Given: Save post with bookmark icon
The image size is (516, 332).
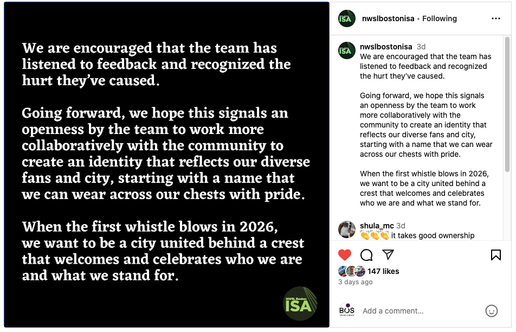Looking at the screenshot, I should (495, 255).
